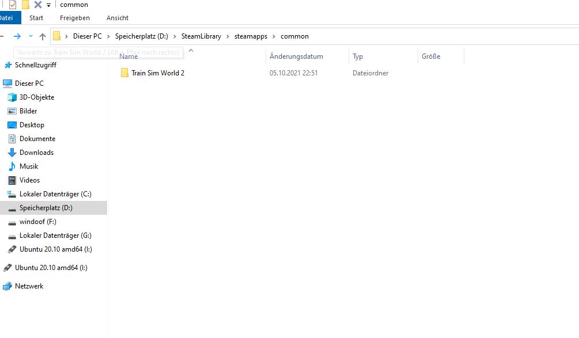Sort by Größe column header

tap(431, 56)
